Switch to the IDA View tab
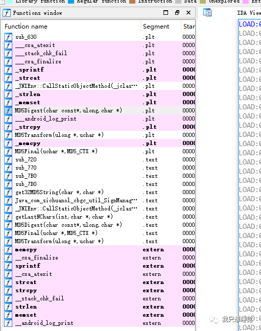The width and height of the screenshot is (261, 331). pos(249,13)
